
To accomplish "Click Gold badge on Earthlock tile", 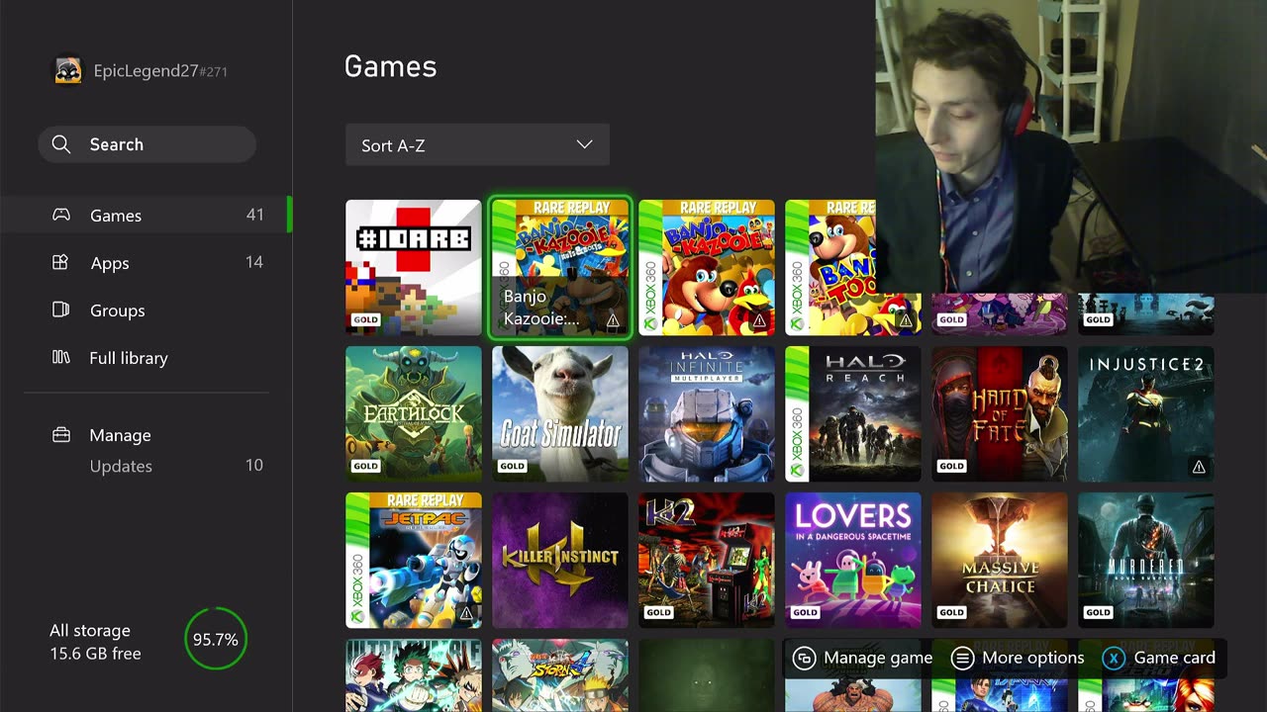I will pyautogui.click(x=365, y=466).
